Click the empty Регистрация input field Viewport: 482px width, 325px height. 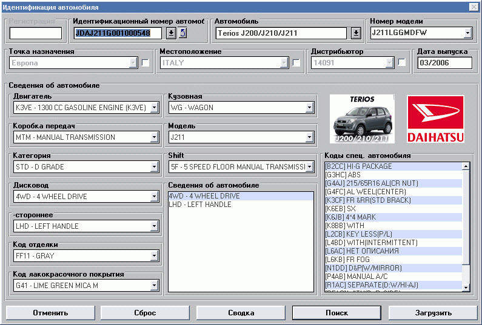pos(36,33)
